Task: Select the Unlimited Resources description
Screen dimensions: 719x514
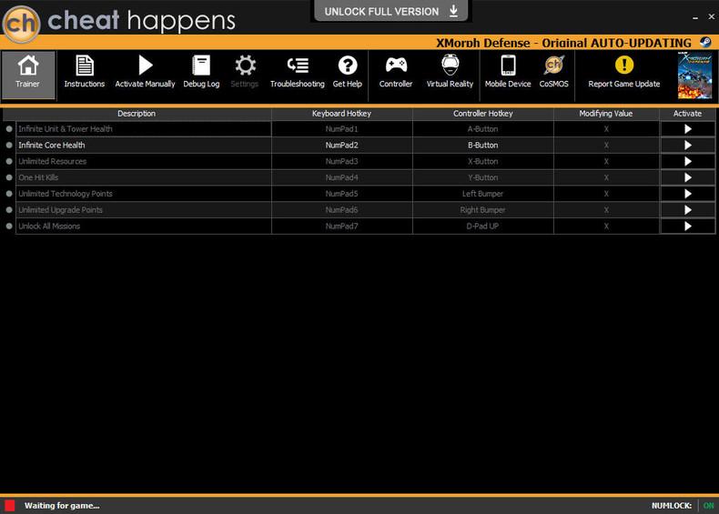Action: (144, 161)
